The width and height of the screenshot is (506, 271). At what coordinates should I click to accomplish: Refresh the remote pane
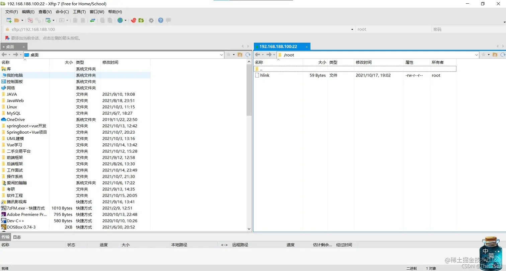[502, 54]
